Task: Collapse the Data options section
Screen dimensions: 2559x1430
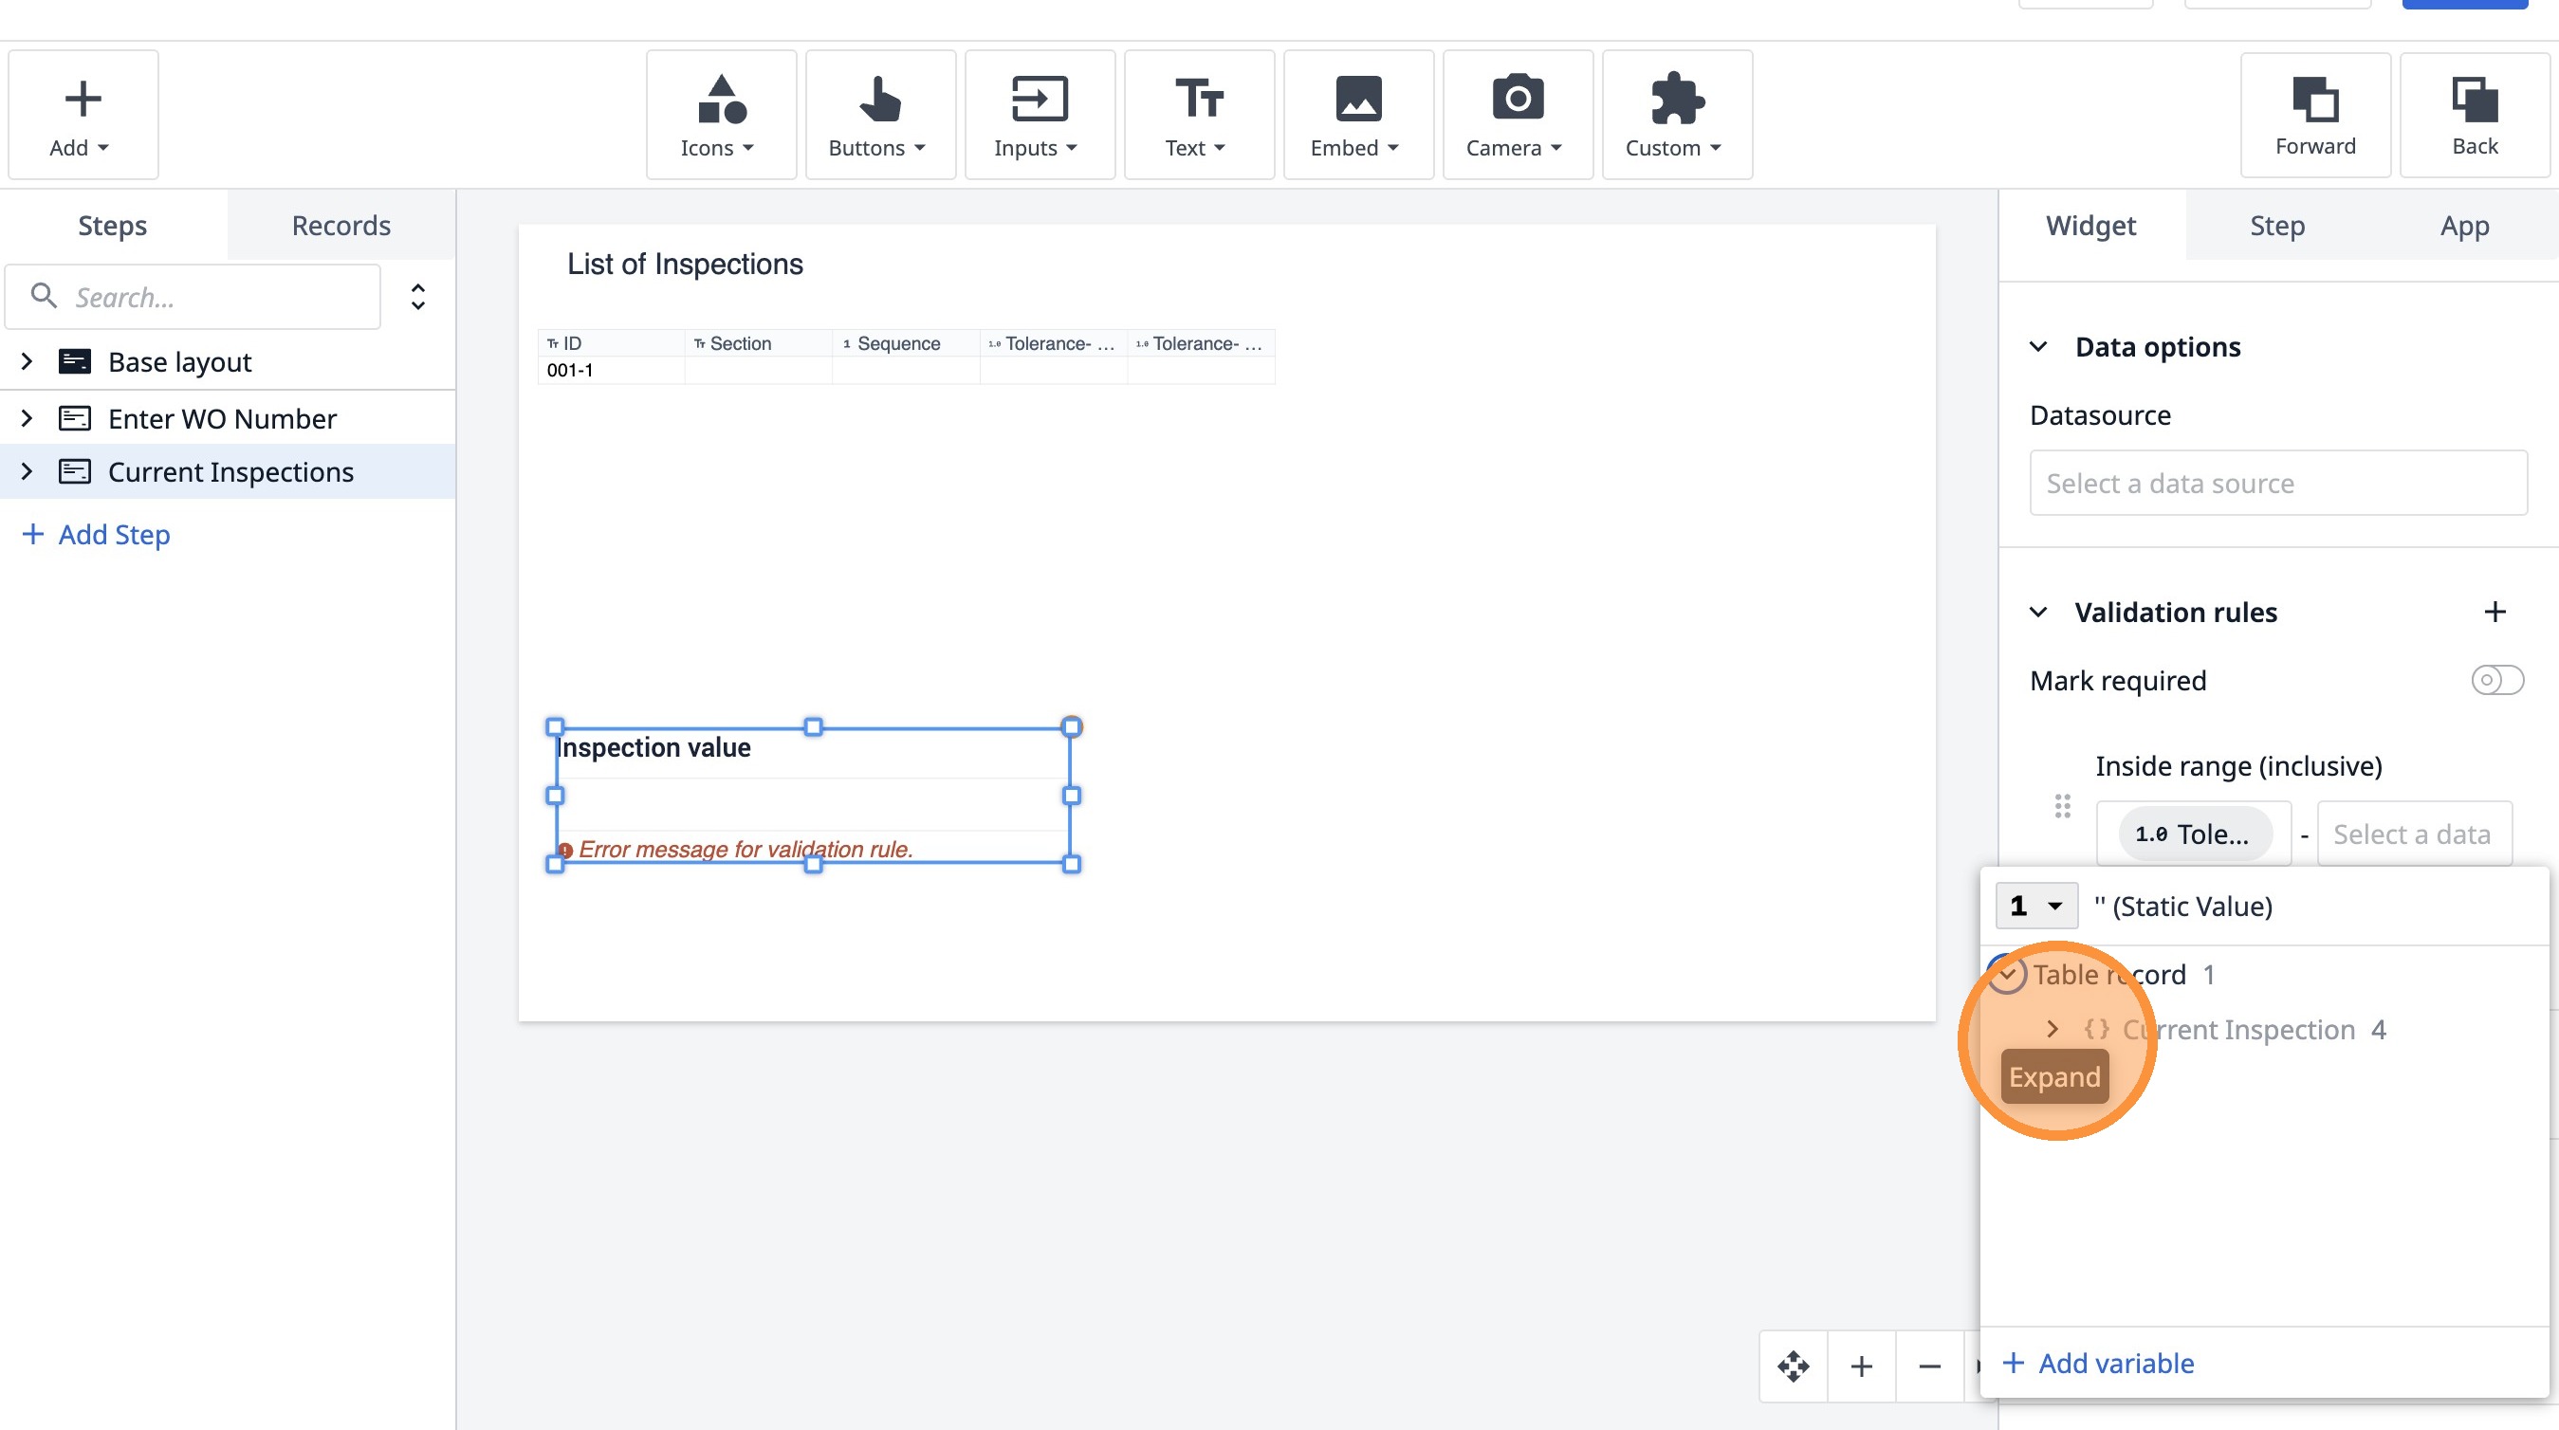Action: (x=2038, y=346)
